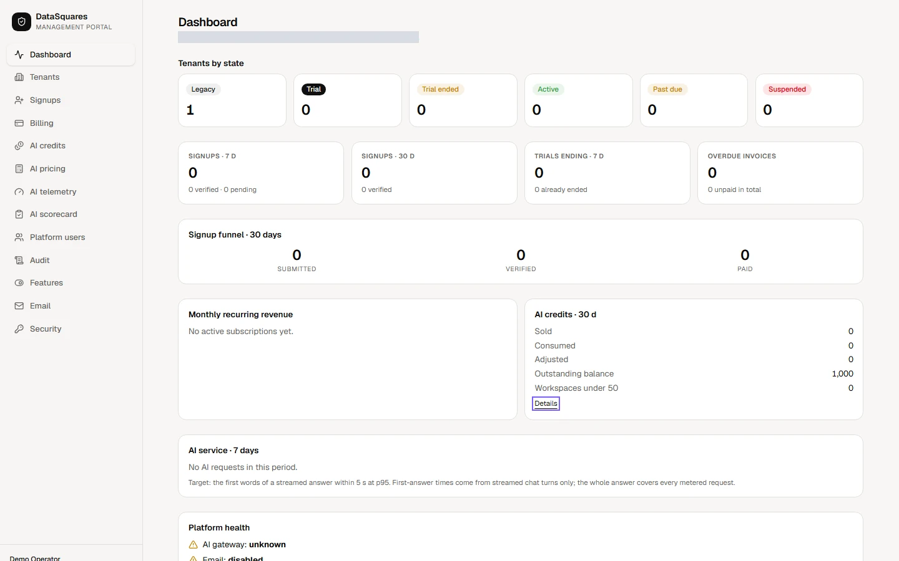
Task: Click the Audit scroll icon
Action: [19, 261]
